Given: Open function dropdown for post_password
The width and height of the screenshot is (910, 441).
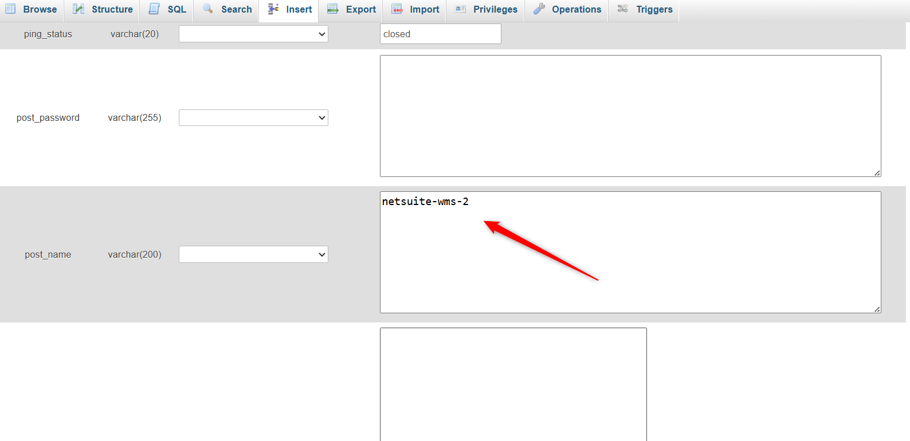Looking at the screenshot, I should point(253,117).
